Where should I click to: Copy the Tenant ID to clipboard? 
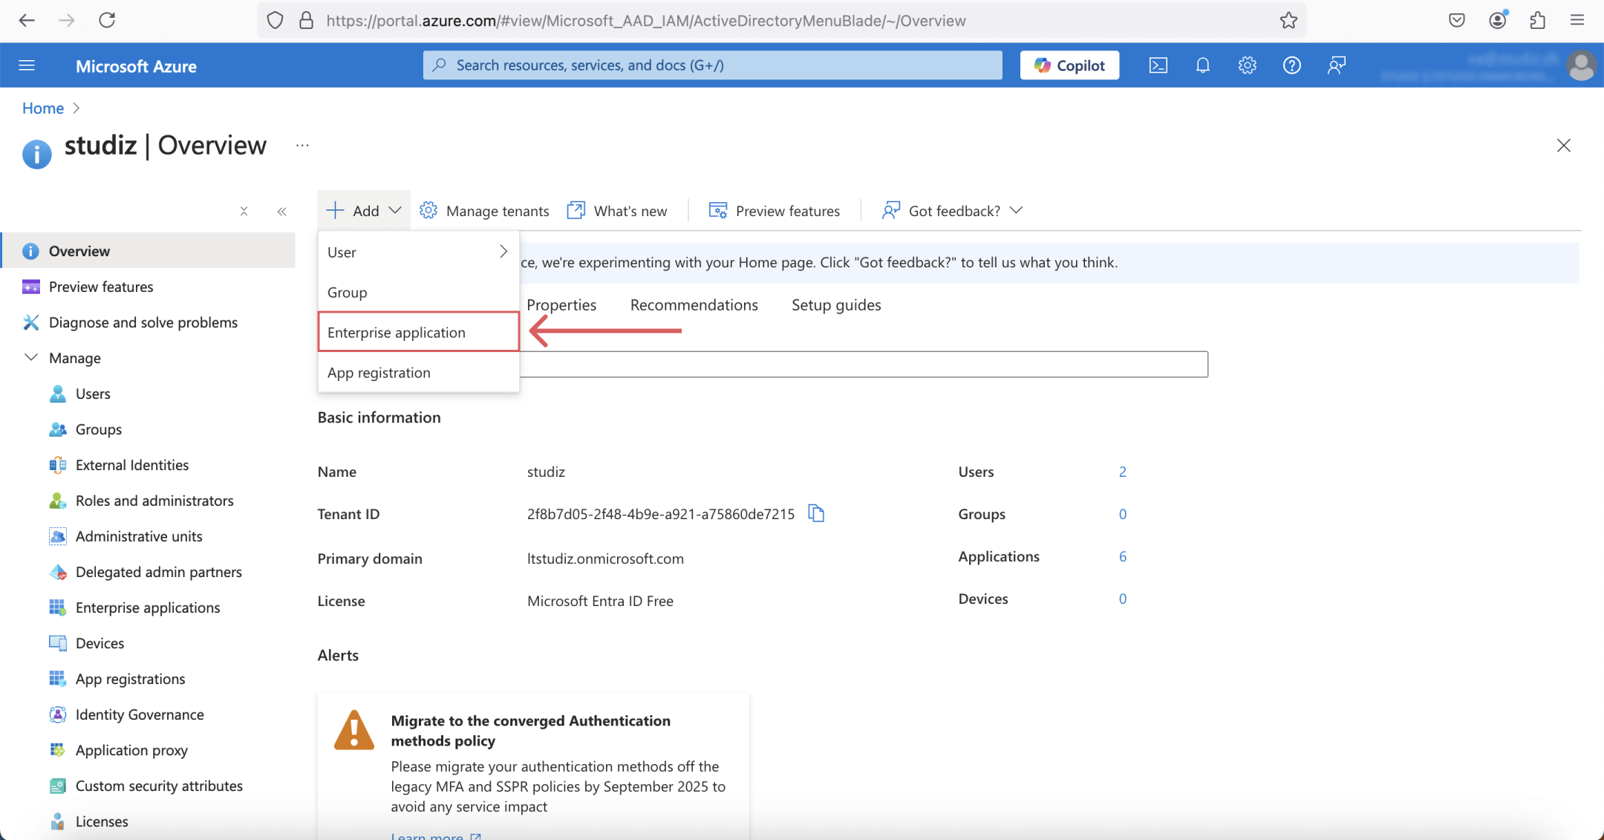[816, 513]
